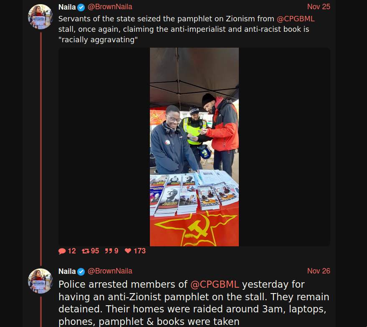This screenshot has height=327, width=367.
Task: Click the Nov 26 date link
Action: coord(319,271)
